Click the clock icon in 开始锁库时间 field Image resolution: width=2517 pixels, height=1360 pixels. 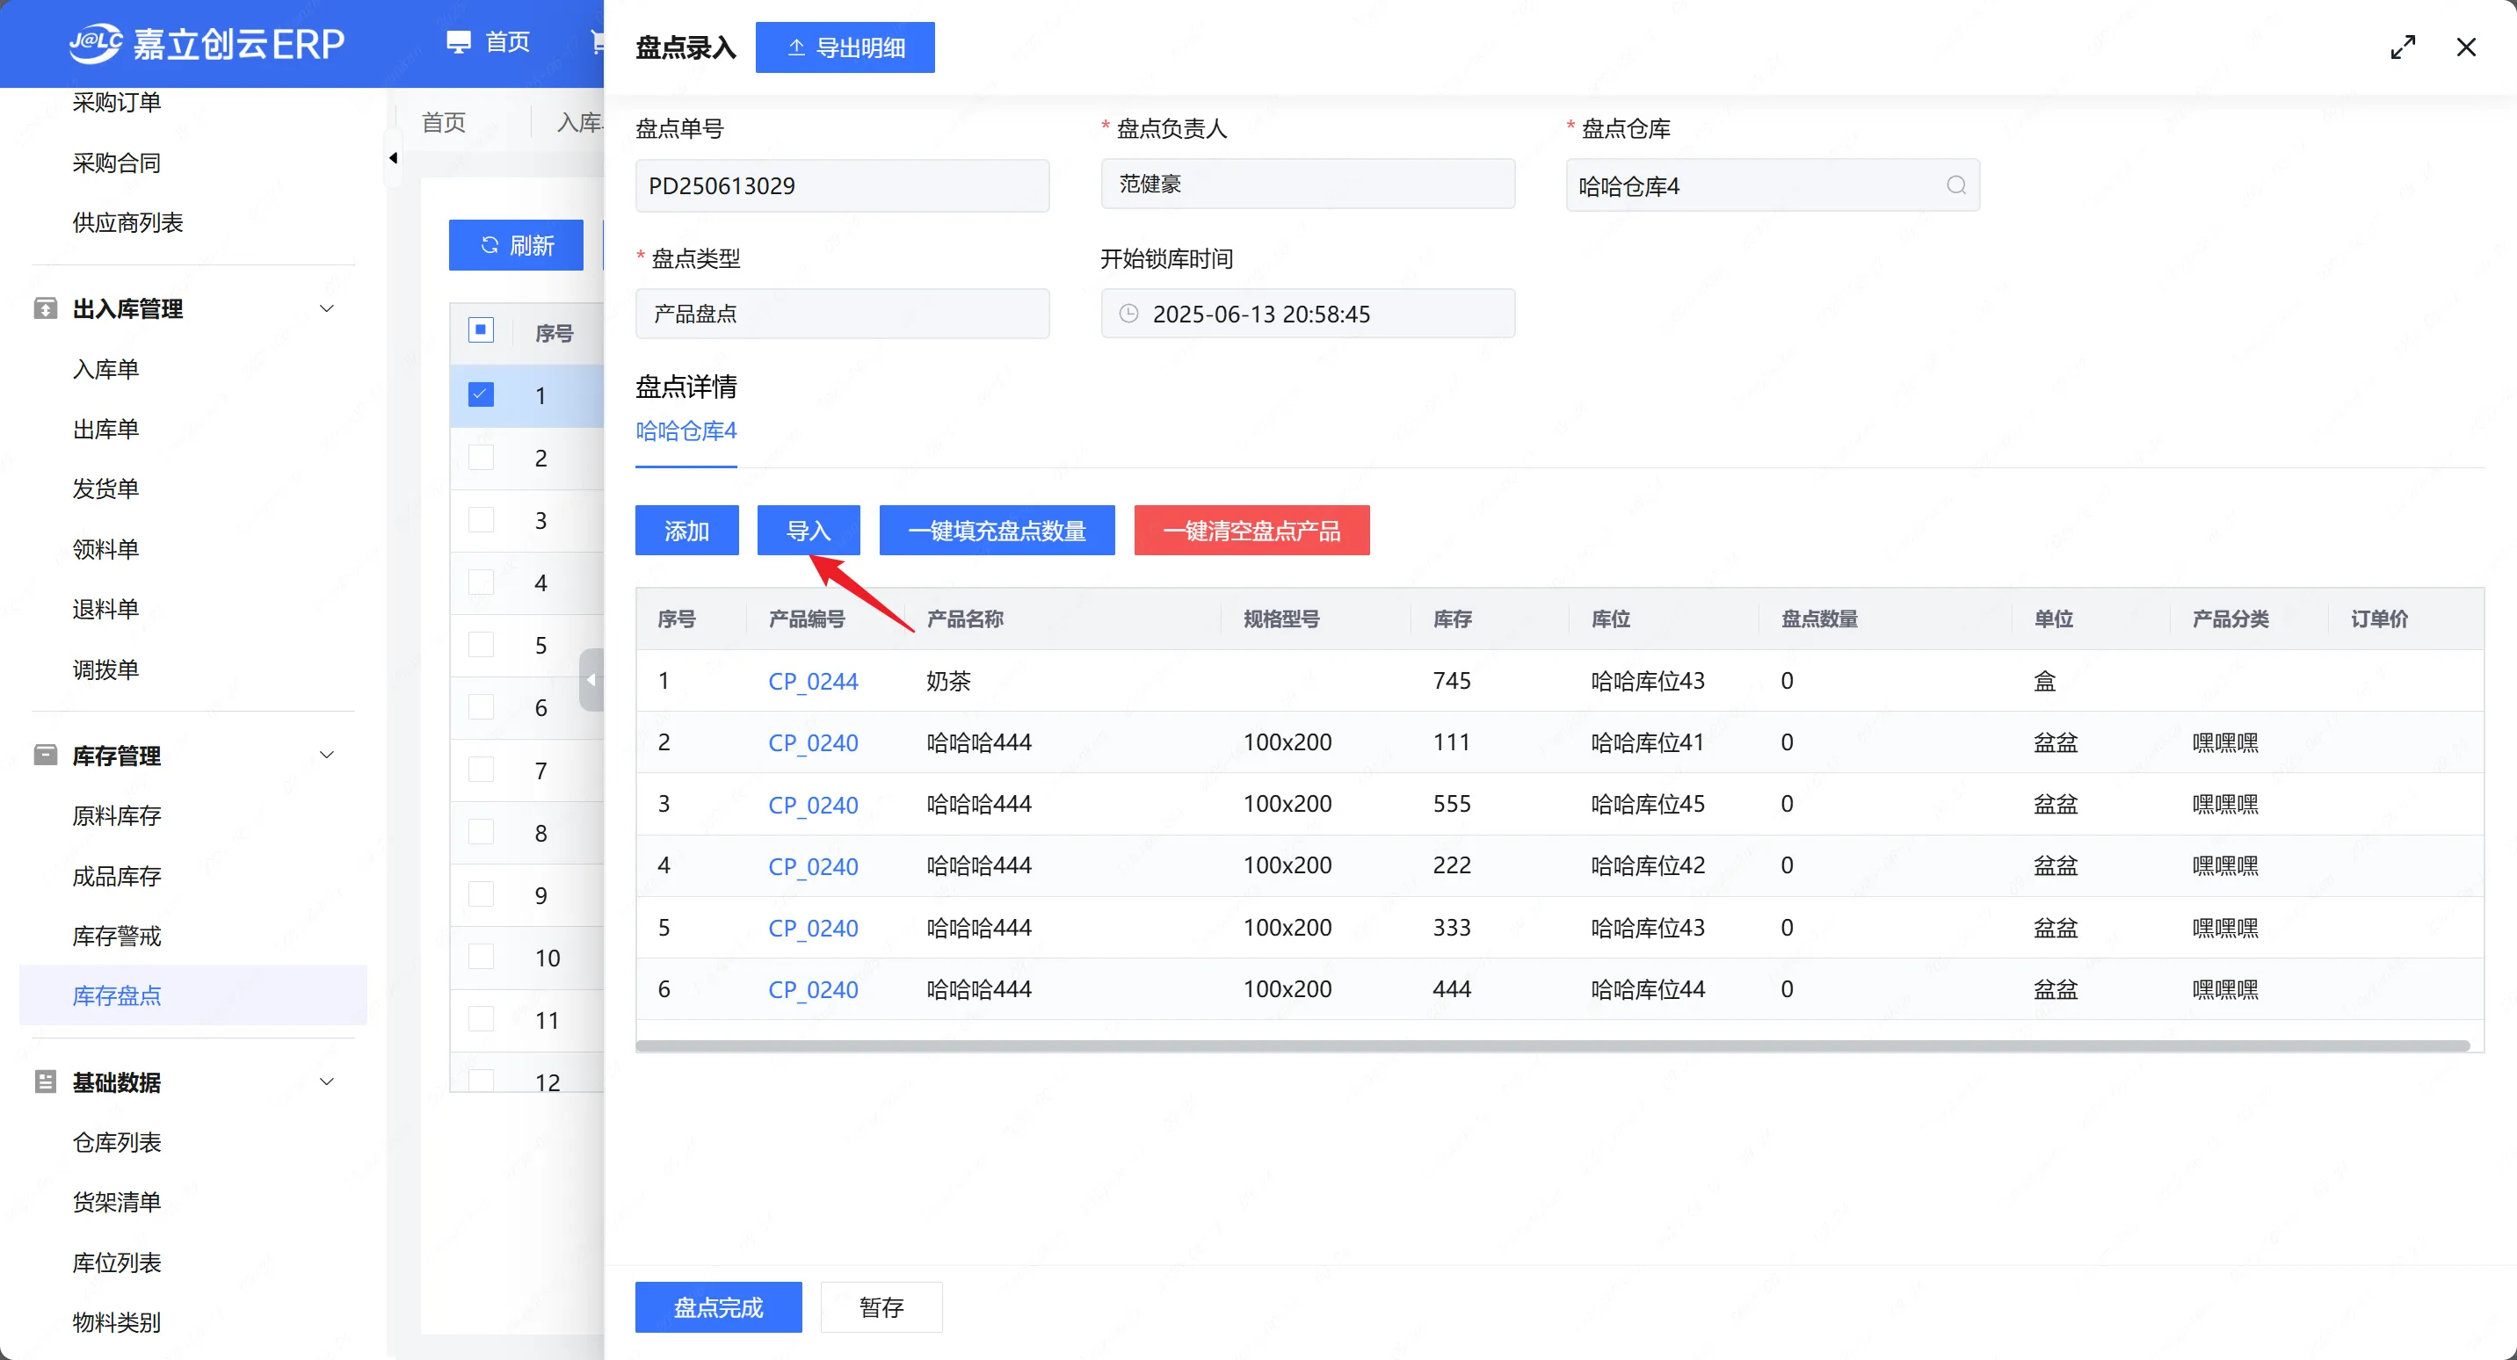pyautogui.click(x=1128, y=314)
